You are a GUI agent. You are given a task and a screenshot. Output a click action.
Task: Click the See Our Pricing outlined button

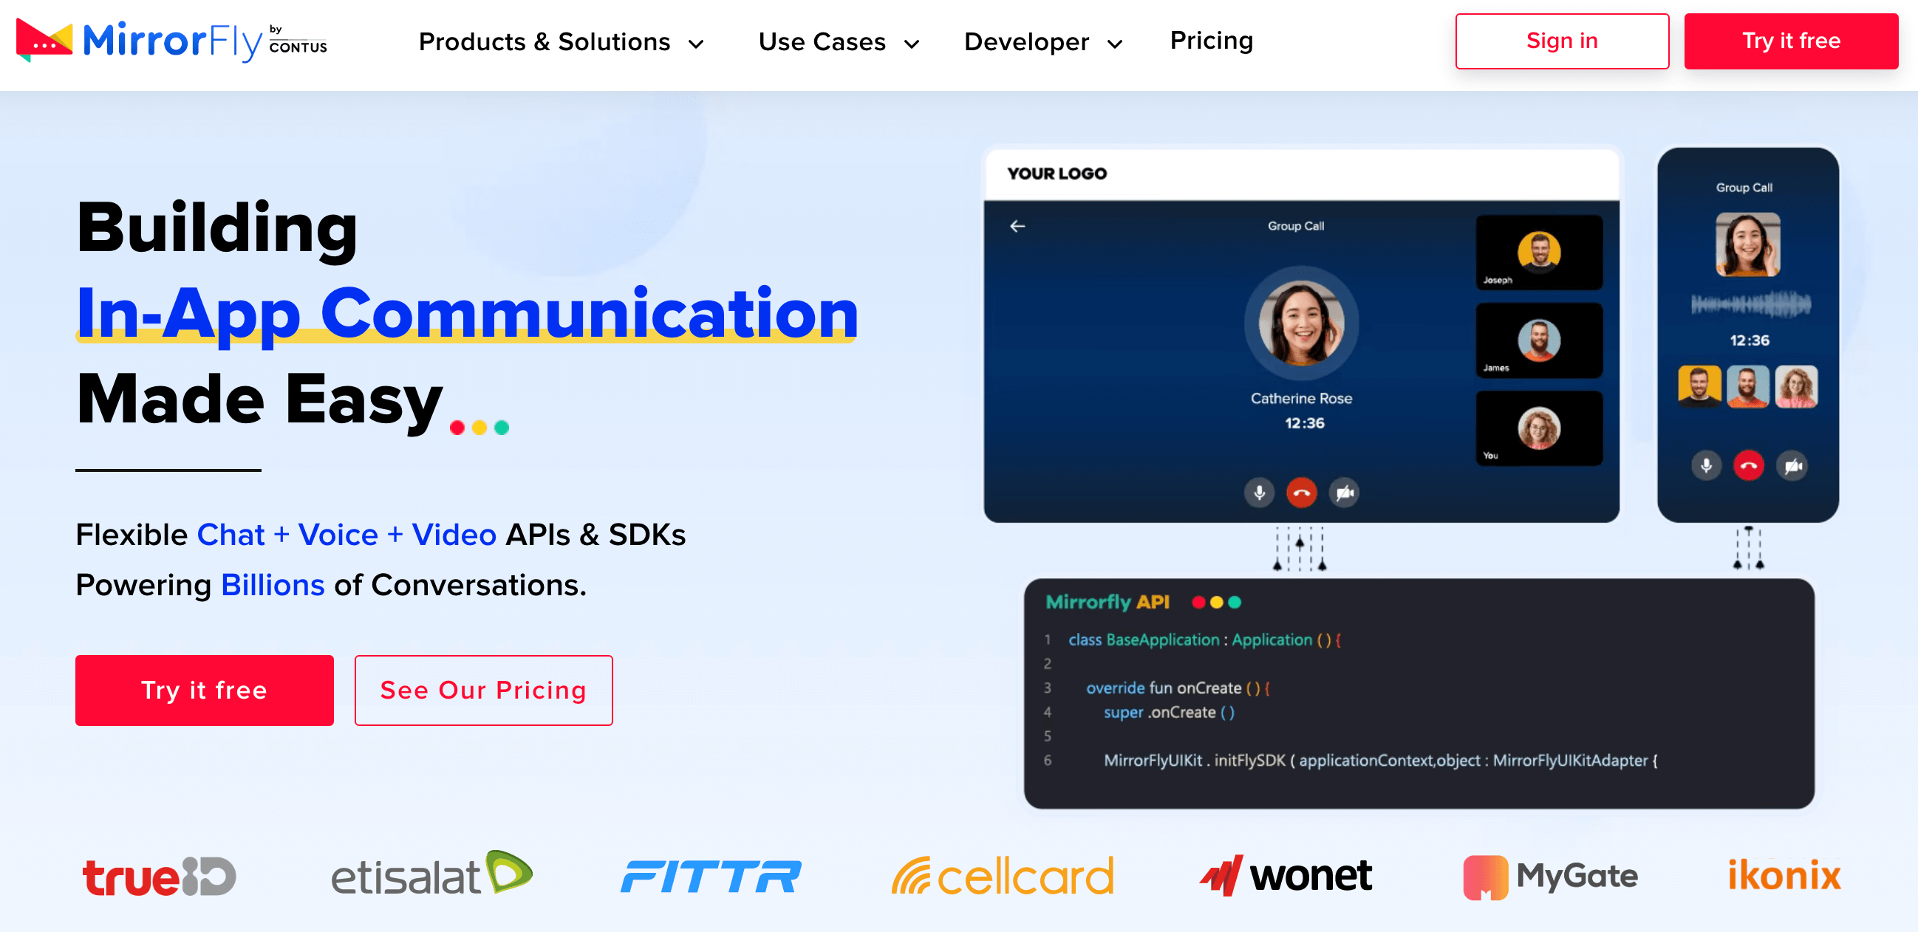(x=483, y=688)
